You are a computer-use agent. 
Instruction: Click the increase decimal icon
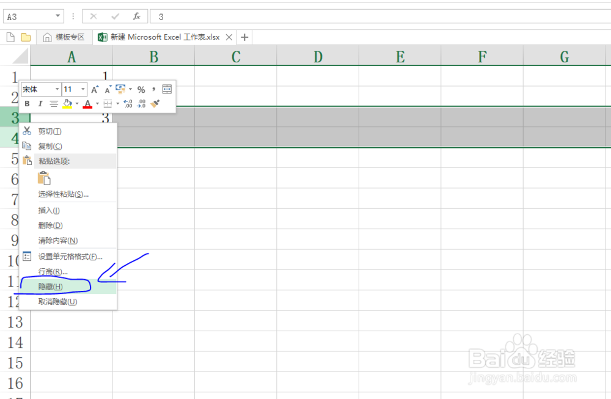tap(128, 104)
